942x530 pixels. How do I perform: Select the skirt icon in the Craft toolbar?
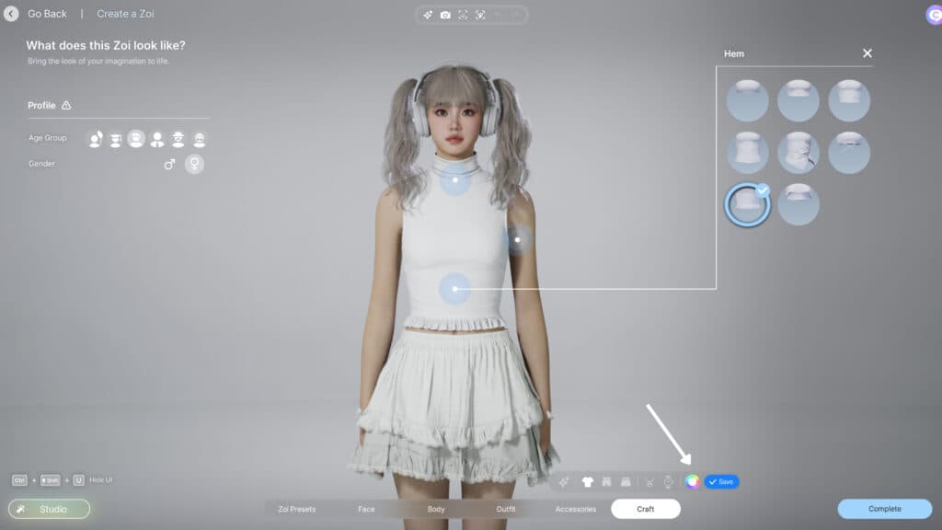click(627, 480)
